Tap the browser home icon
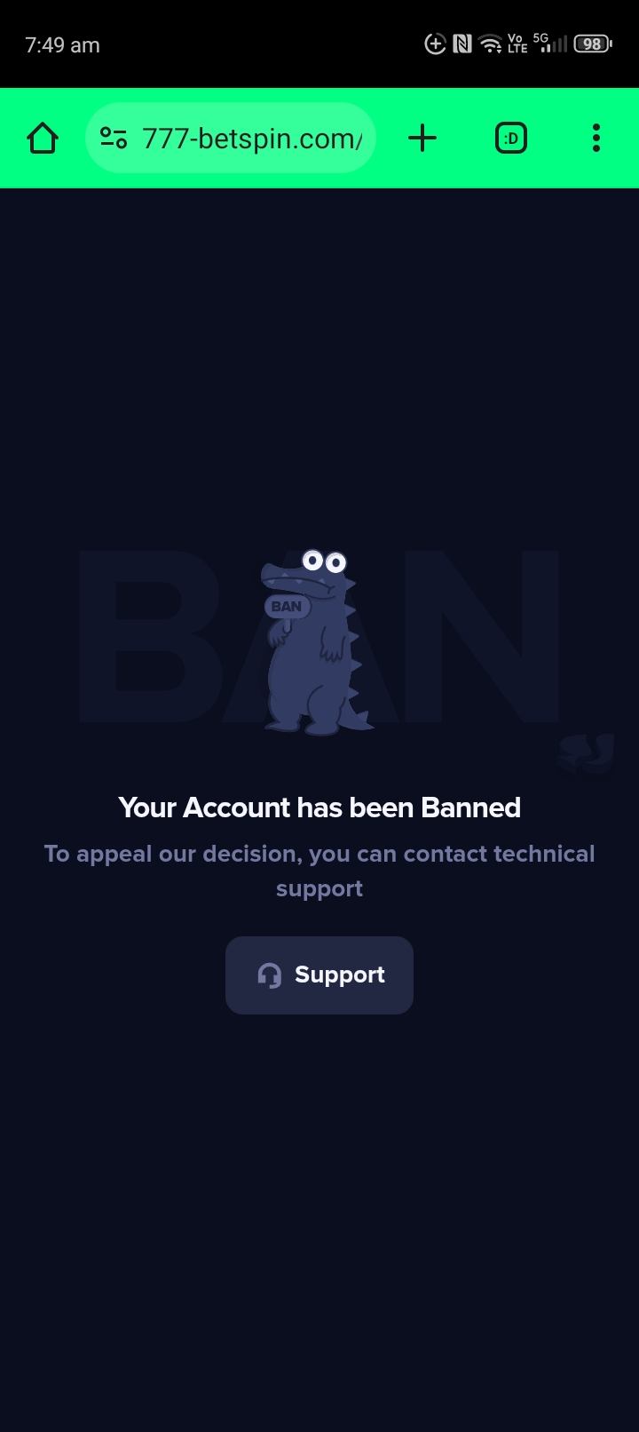The width and height of the screenshot is (639, 1432). tap(43, 138)
